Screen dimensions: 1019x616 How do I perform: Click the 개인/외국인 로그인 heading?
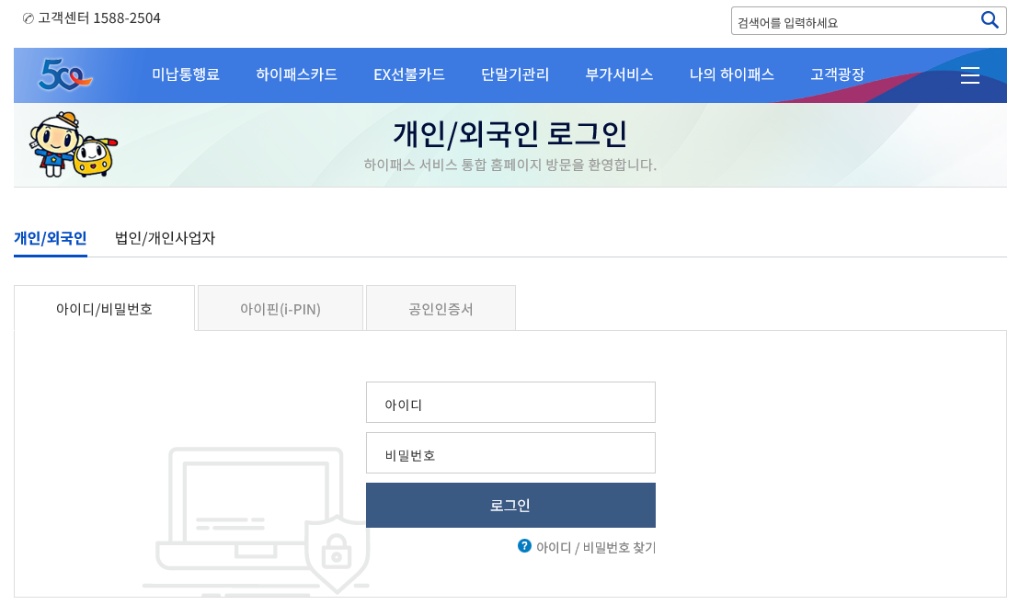pyautogui.click(x=509, y=134)
